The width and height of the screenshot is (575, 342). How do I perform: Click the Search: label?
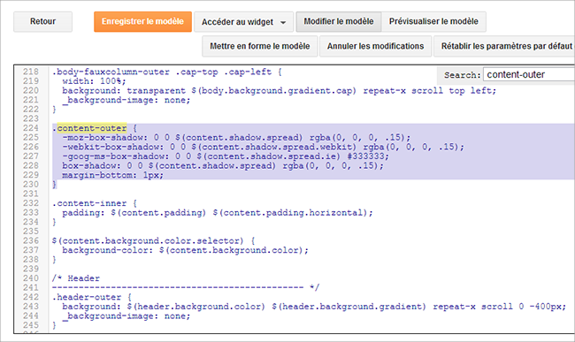pyautogui.click(x=462, y=75)
